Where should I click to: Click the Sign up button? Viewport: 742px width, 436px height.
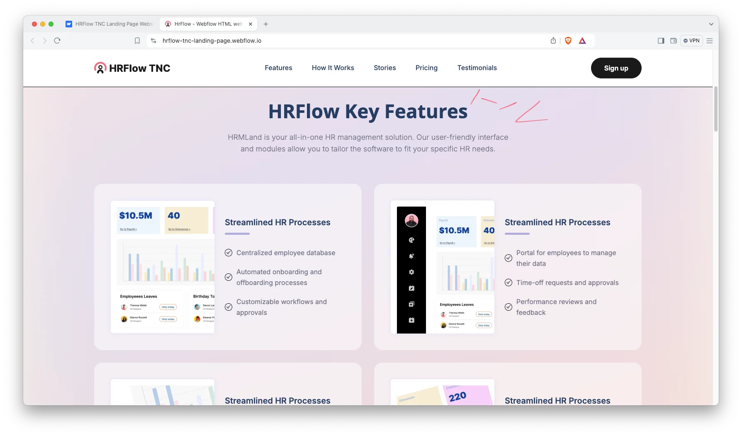point(616,68)
